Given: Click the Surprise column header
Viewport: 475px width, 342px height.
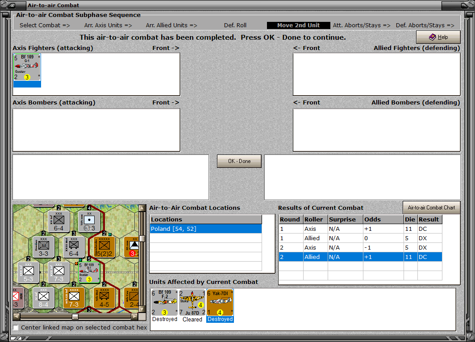Looking at the screenshot, I should [x=346, y=219].
